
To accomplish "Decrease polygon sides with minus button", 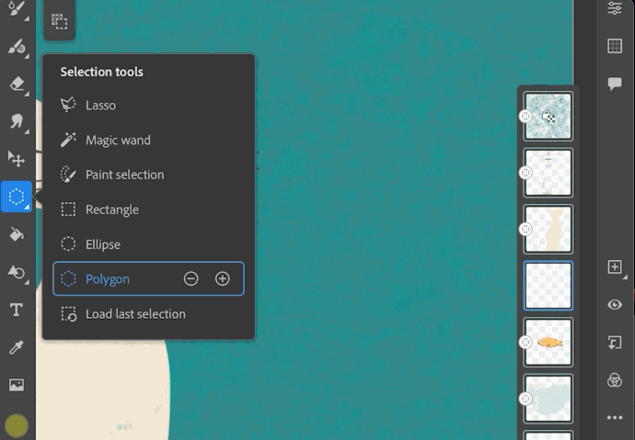I will point(190,278).
